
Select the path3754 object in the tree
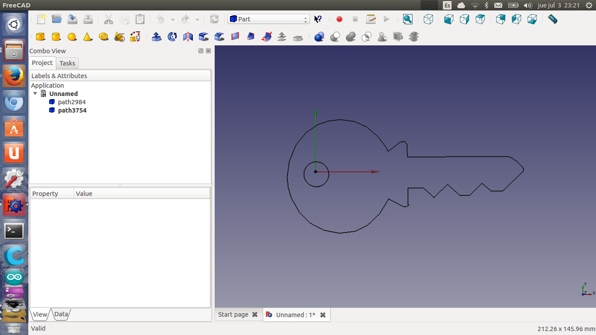72,110
